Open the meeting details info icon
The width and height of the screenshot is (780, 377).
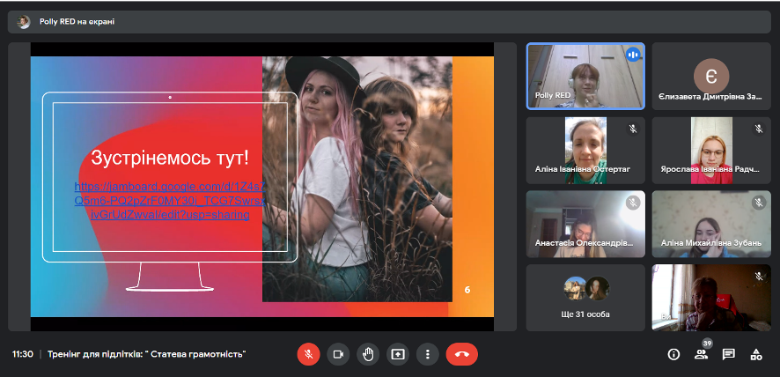(x=673, y=354)
